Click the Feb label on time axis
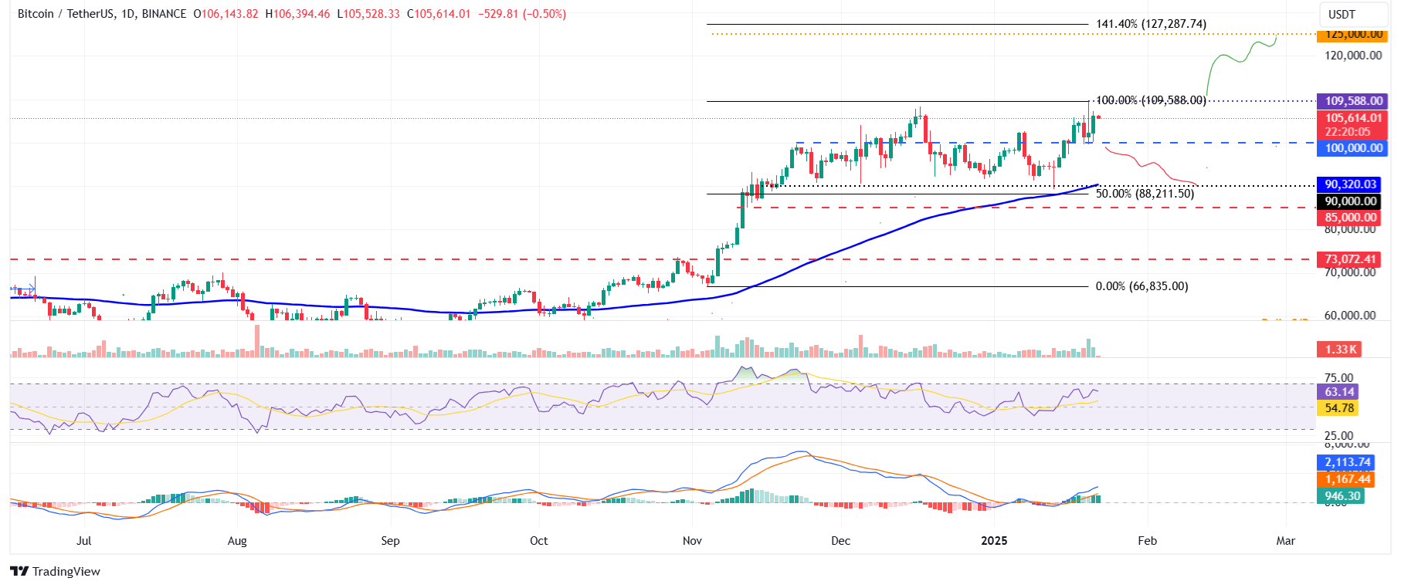Image resolution: width=1401 pixels, height=588 pixels. pyautogui.click(x=1147, y=541)
